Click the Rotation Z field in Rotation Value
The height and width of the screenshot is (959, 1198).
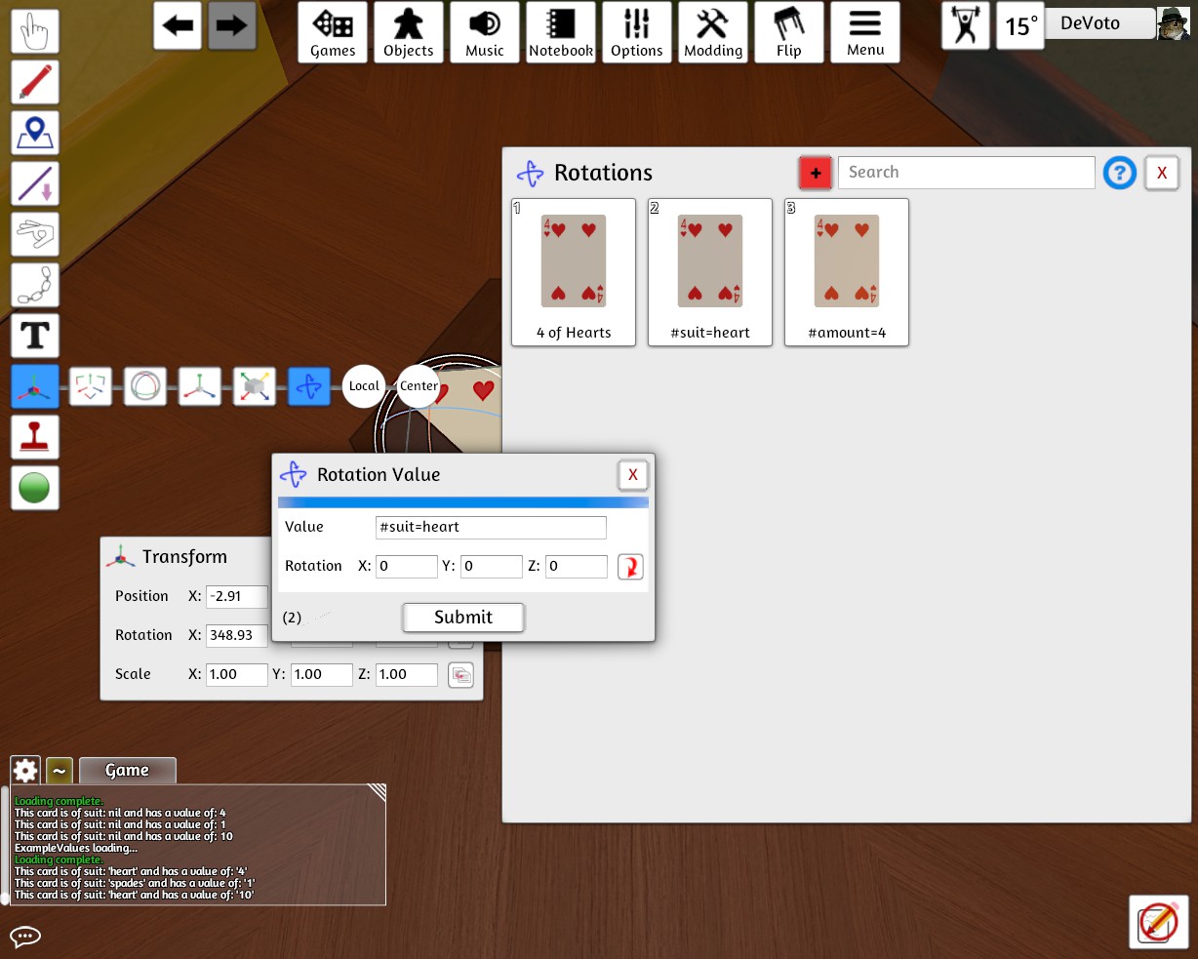[x=577, y=566]
